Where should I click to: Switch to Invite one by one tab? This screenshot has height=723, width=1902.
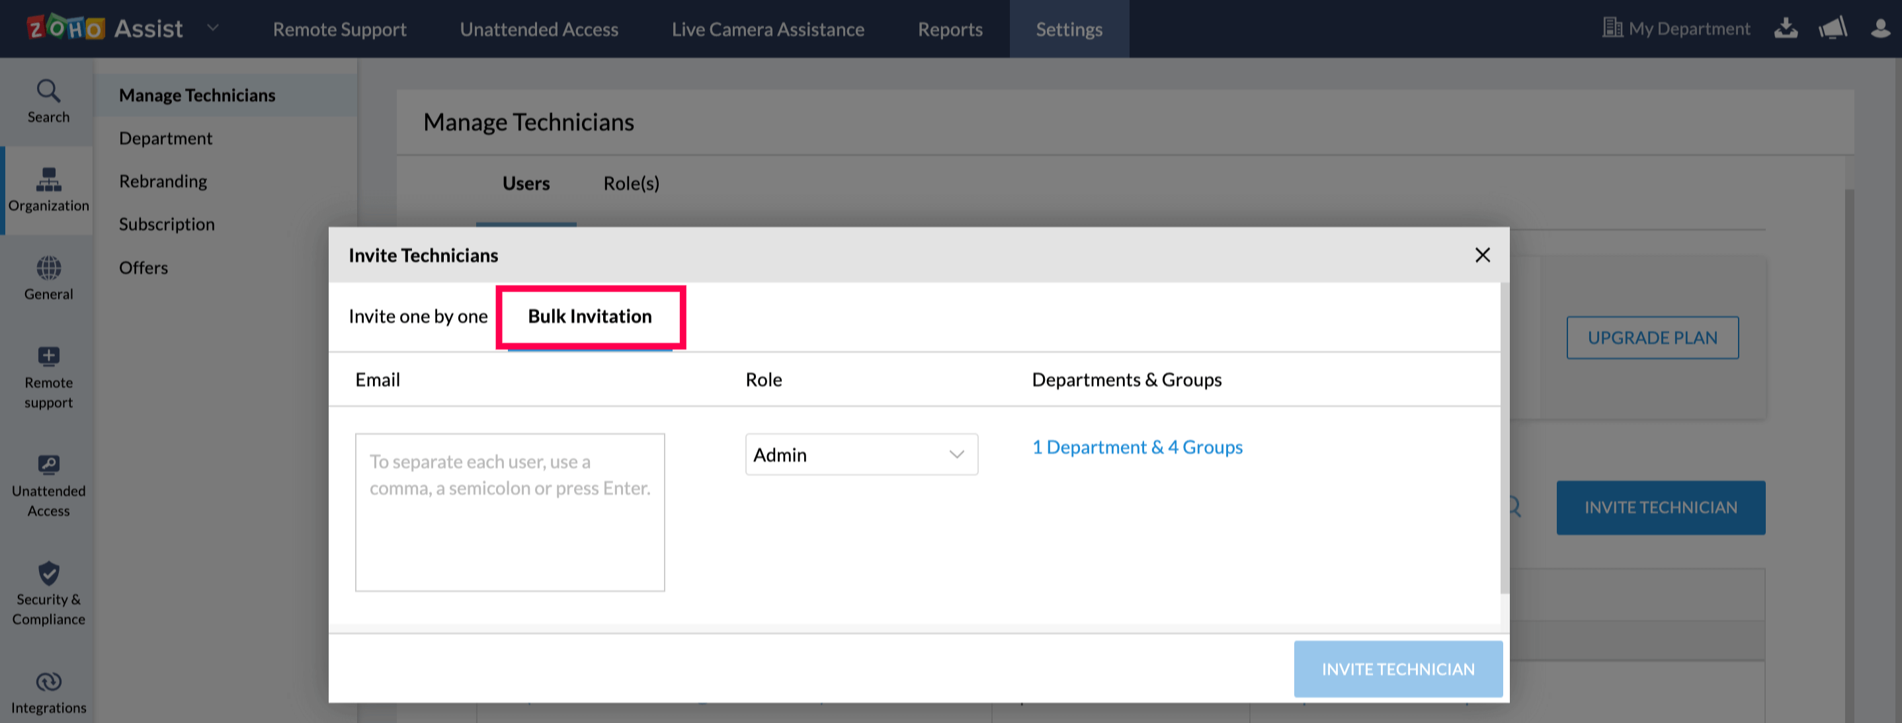[x=418, y=317]
